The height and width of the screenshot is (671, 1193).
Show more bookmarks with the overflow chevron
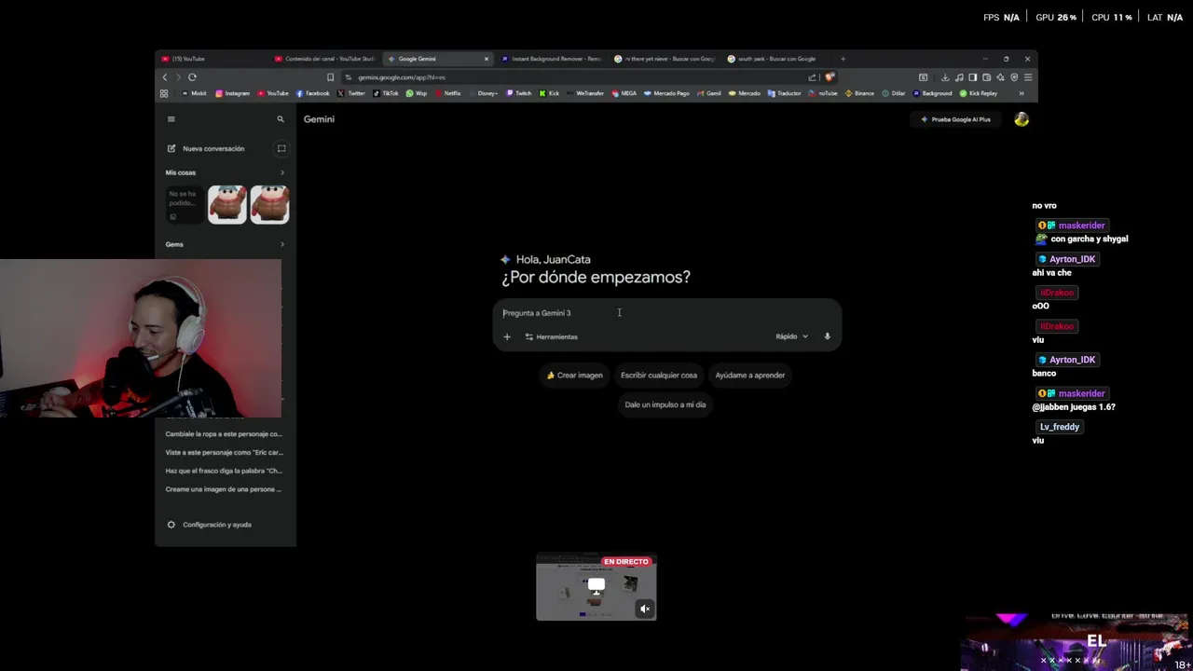pyautogui.click(x=1022, y=93)
